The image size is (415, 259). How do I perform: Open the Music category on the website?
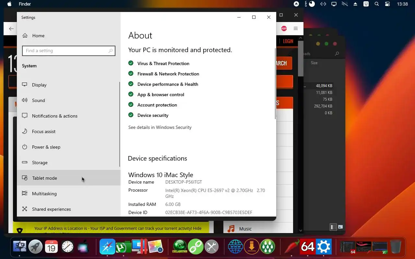(x=245, y=229)
